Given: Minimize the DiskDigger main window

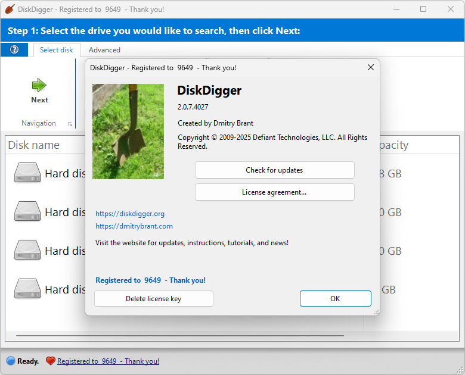Looking at the screenshot, I should point(396,9).
